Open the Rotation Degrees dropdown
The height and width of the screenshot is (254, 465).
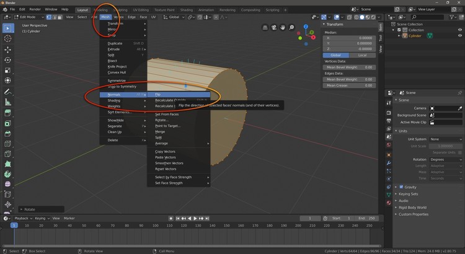pos(446,159)
